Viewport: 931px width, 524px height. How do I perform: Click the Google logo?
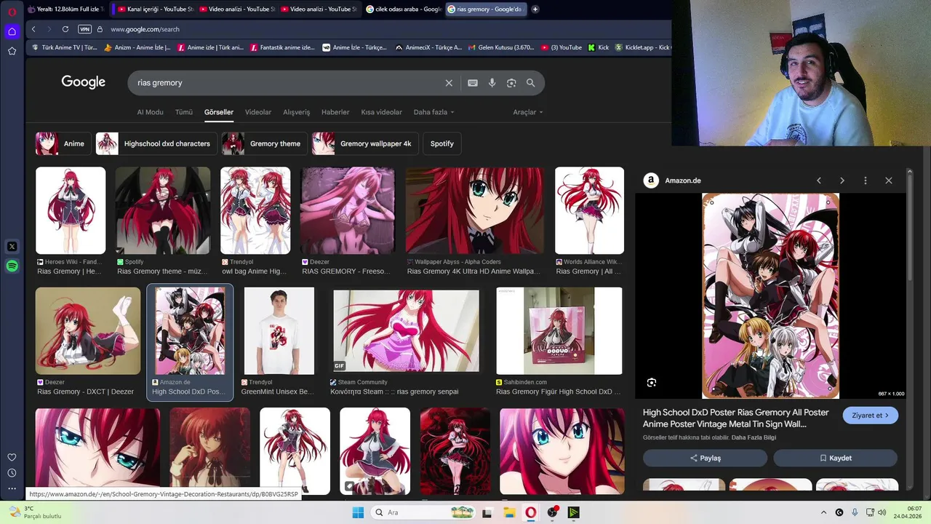coord(84,82)
